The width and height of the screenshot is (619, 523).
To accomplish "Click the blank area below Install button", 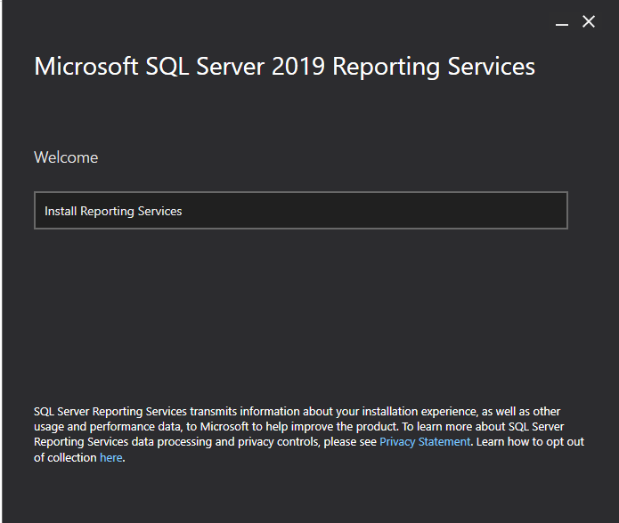I will (300, 311).
